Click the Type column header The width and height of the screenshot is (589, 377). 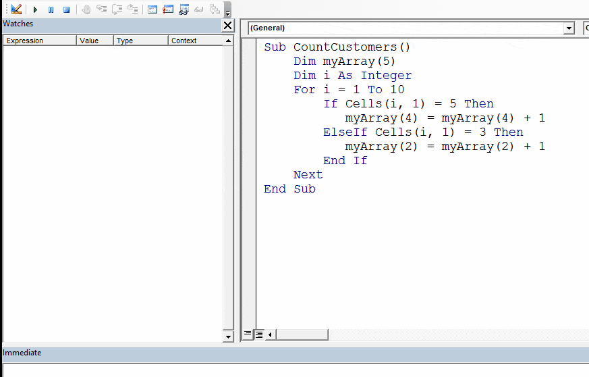140,41
